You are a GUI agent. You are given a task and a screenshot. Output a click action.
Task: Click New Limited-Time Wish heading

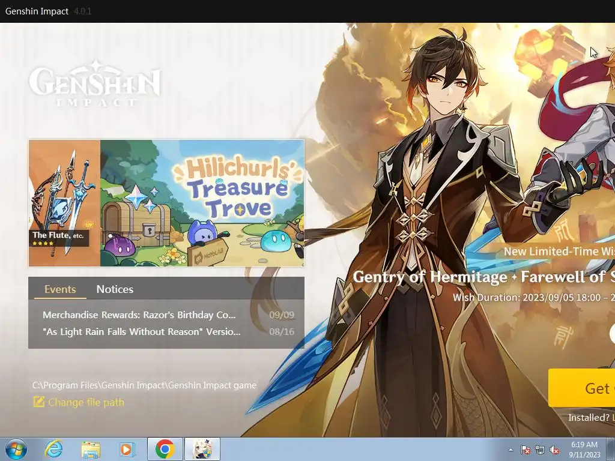[x=559, y=252]
